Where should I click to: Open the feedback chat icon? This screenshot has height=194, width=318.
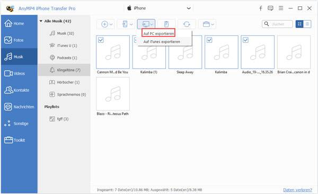coord(270,8)
